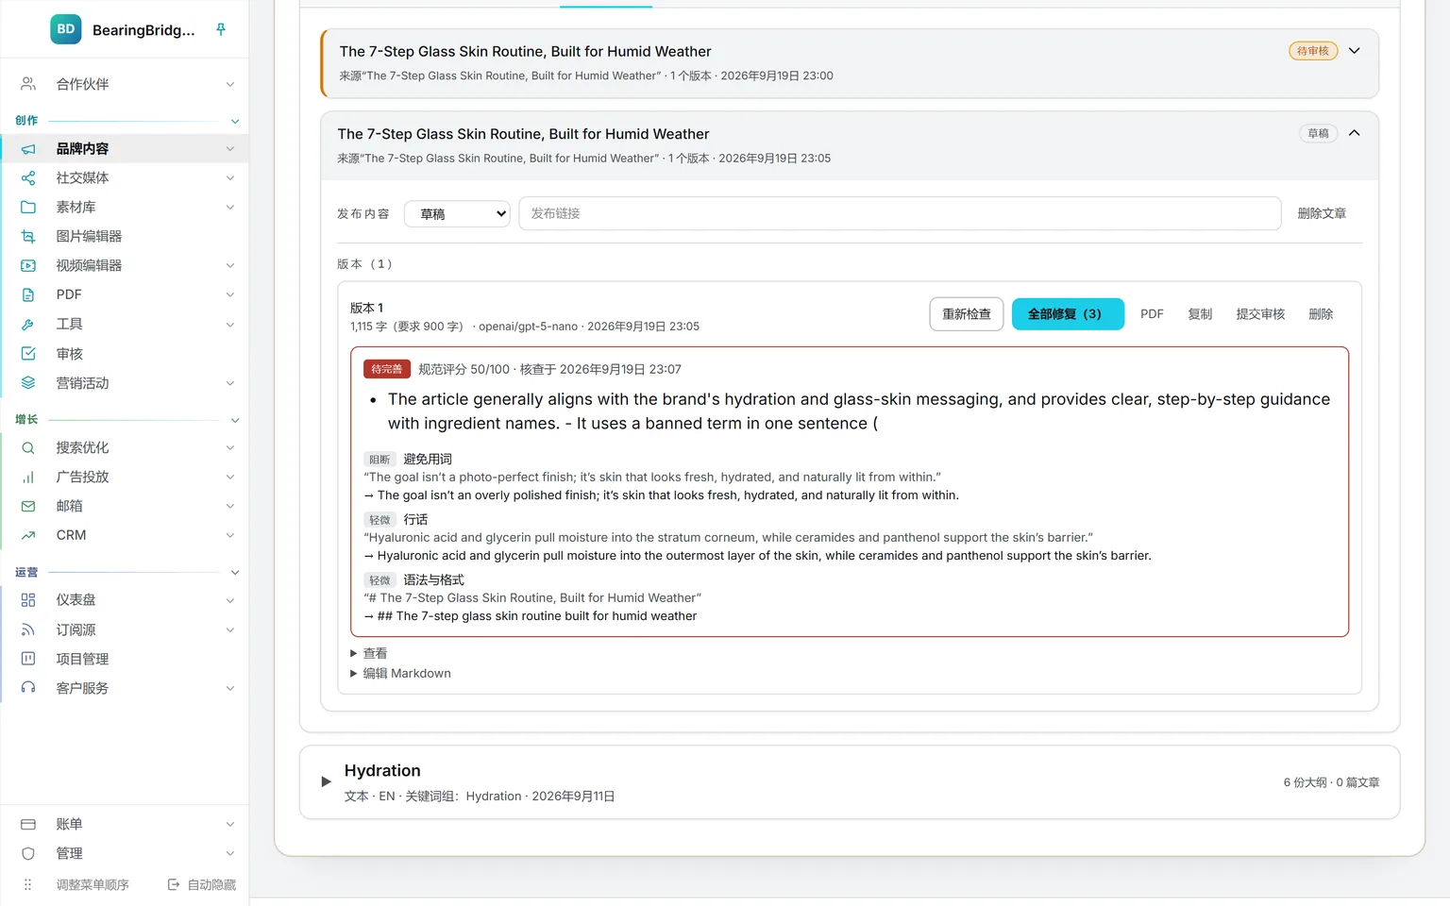Viewport: 1450px width, 906px height.
Task: Open the 合作伙伴 sidebar menu
Action: click(x=125, y=84)
